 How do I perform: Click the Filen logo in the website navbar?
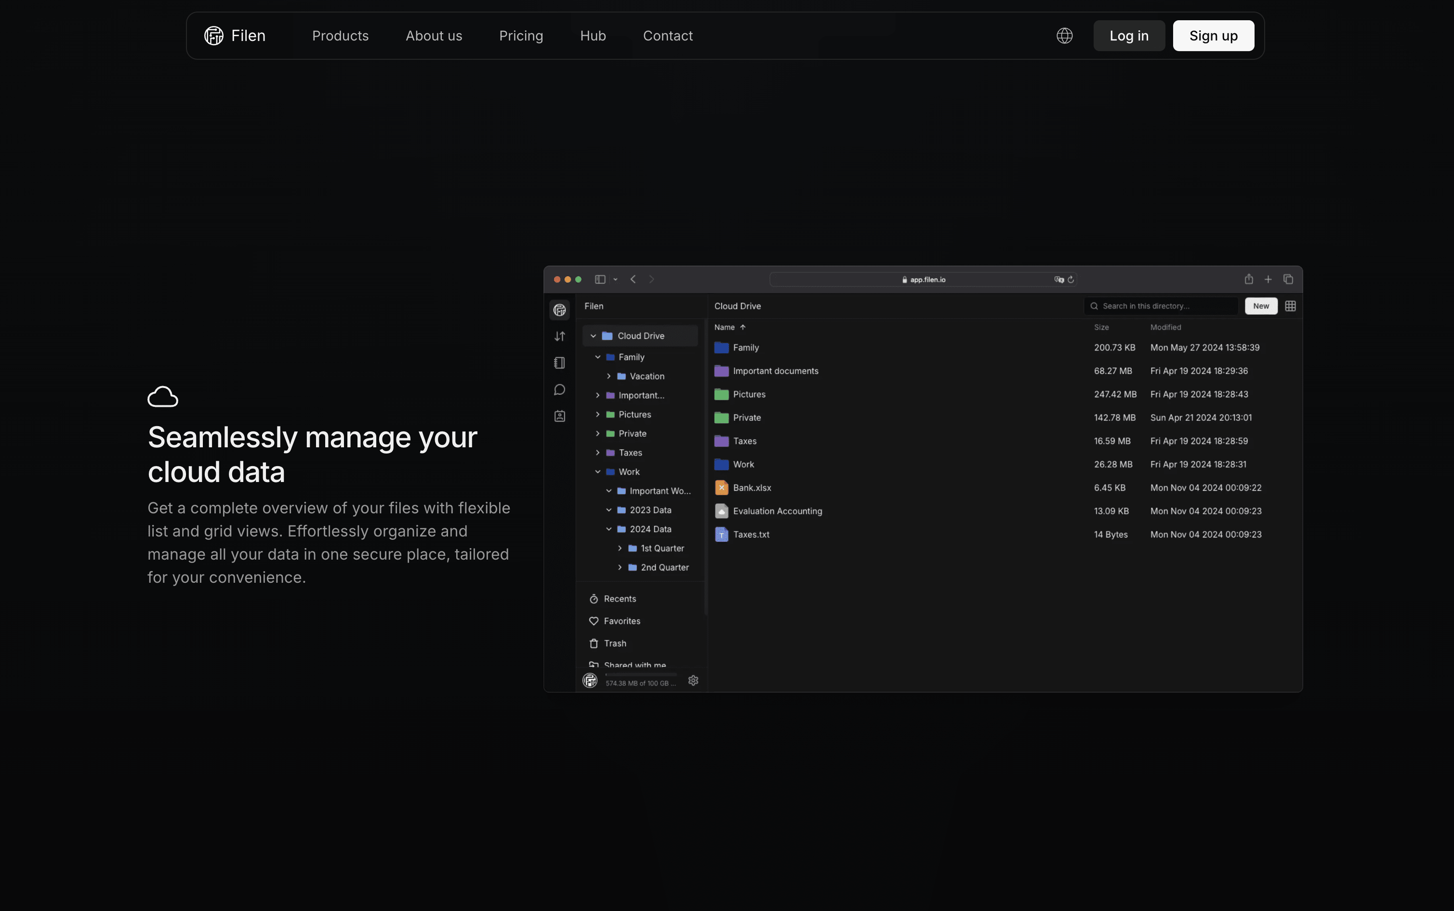click(x=235, y=36)
